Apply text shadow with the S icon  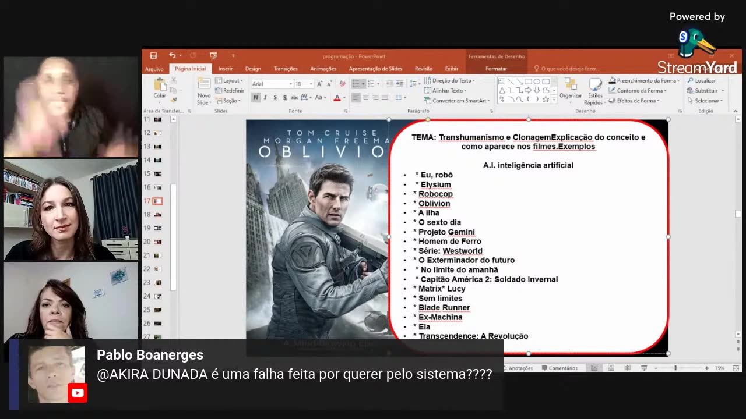click(284, 98)
